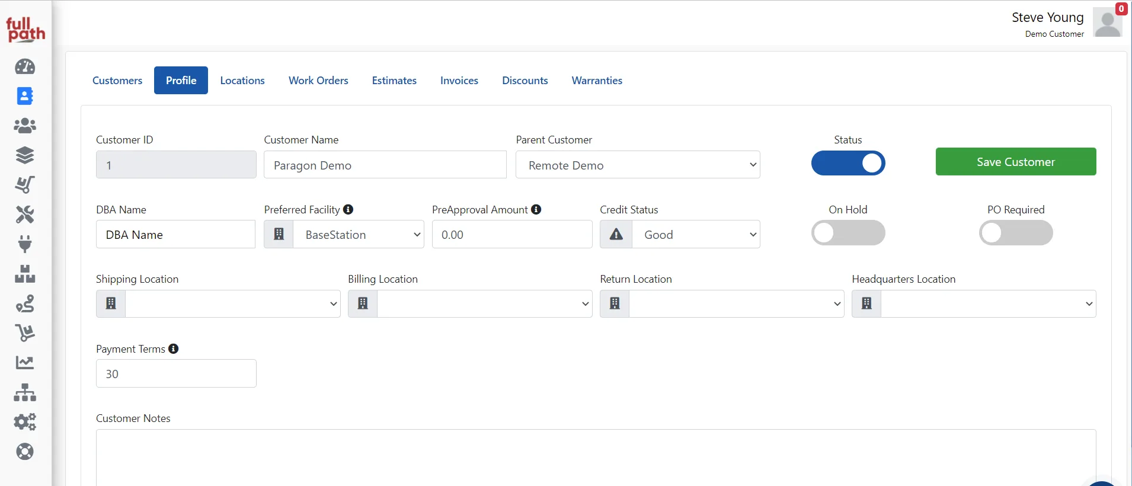Open the wrench and screwdriver tools icon
This screenshot has width=1132, height=486.
tap(25, 215)
